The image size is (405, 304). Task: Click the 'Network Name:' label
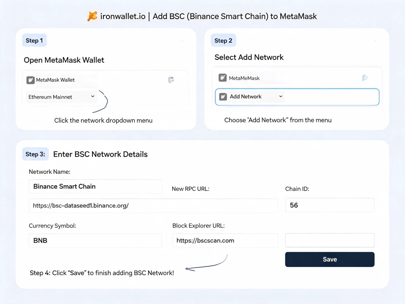[50, 172]
